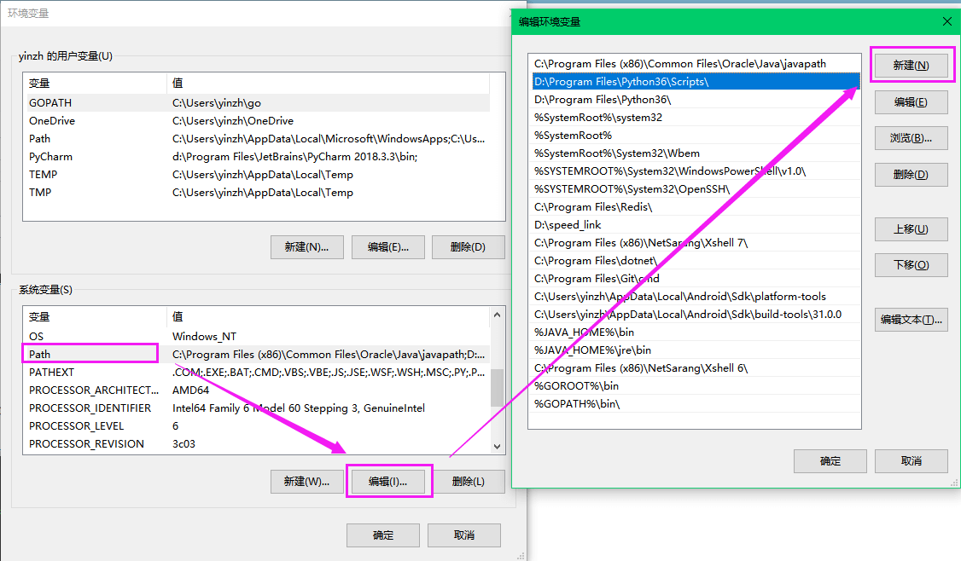Screen dimensions: 961x561
Task: Click the down arrow of the 系统变量 scrollbar
Action: click(496, 446)
